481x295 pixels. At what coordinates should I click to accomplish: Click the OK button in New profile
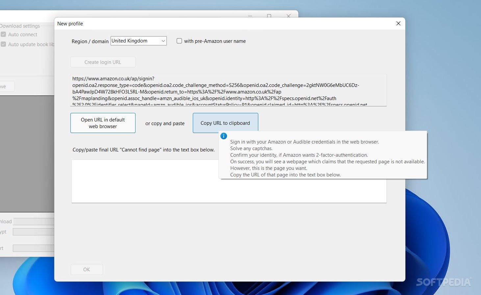[x=87, y=270]
